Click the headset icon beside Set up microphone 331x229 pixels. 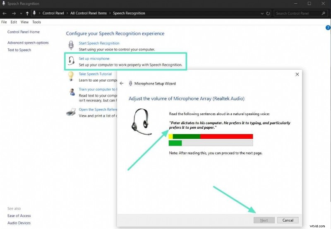(71, 61)
